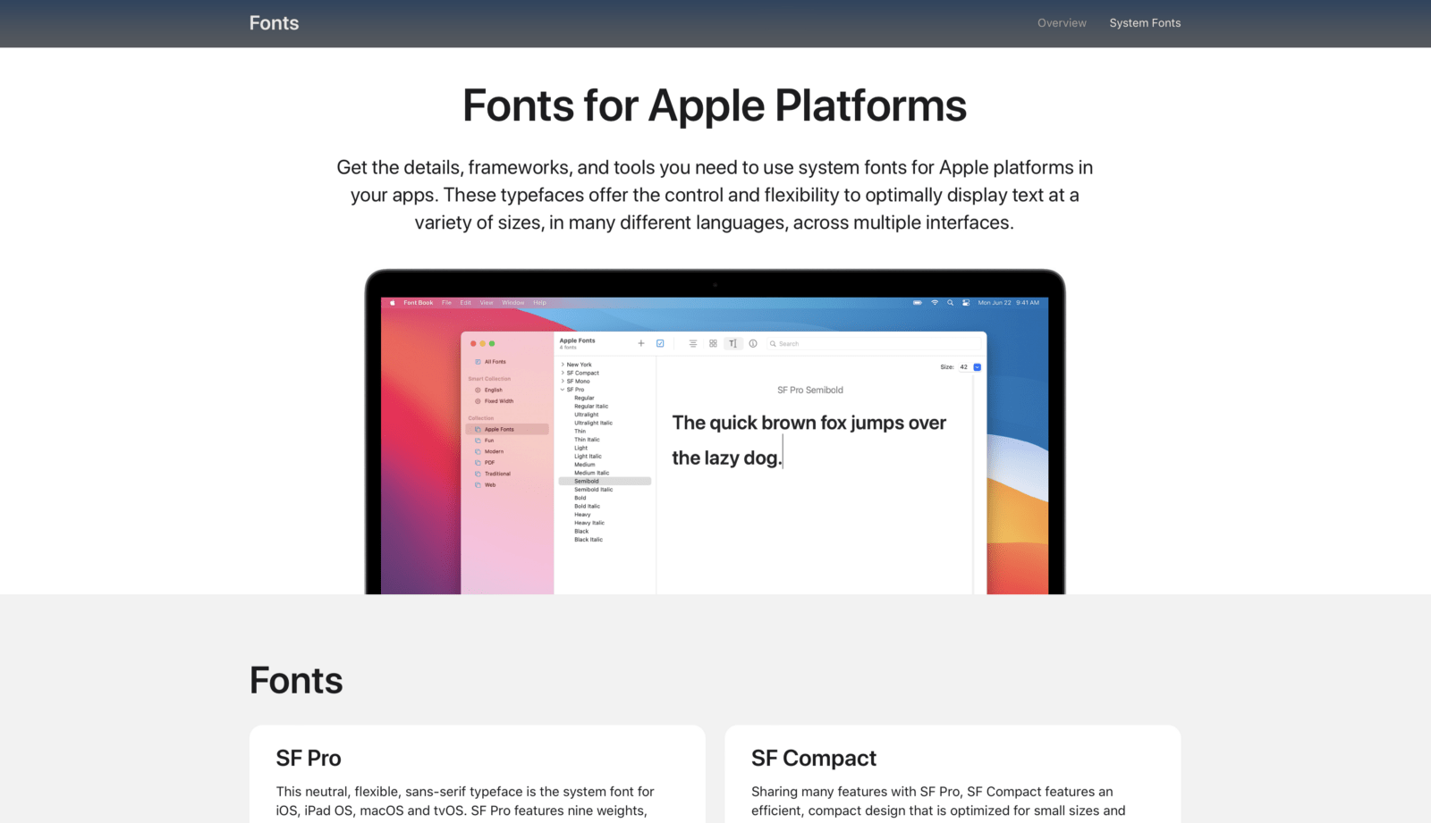This screenshot has height=823, width=1431.
Task: Select the Semibold style of SF Pro
Action: point(587,481)
